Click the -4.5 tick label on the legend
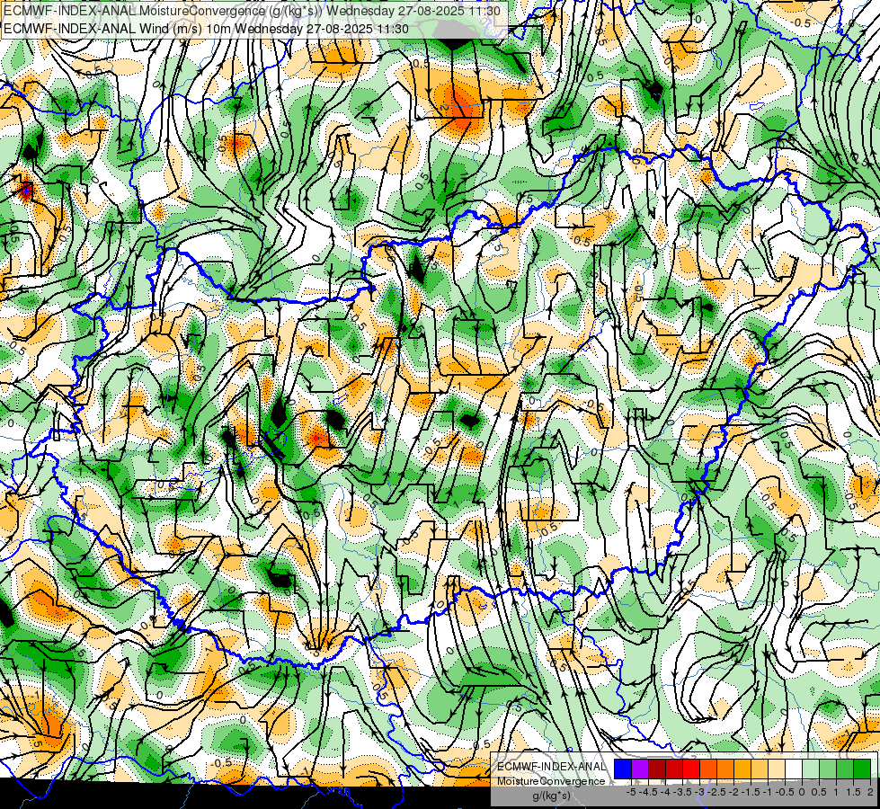 click(648, 792)
